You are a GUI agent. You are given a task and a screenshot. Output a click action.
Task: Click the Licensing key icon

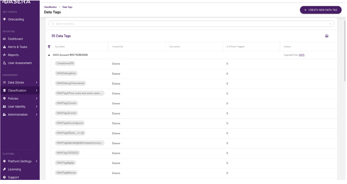point(4,169)
